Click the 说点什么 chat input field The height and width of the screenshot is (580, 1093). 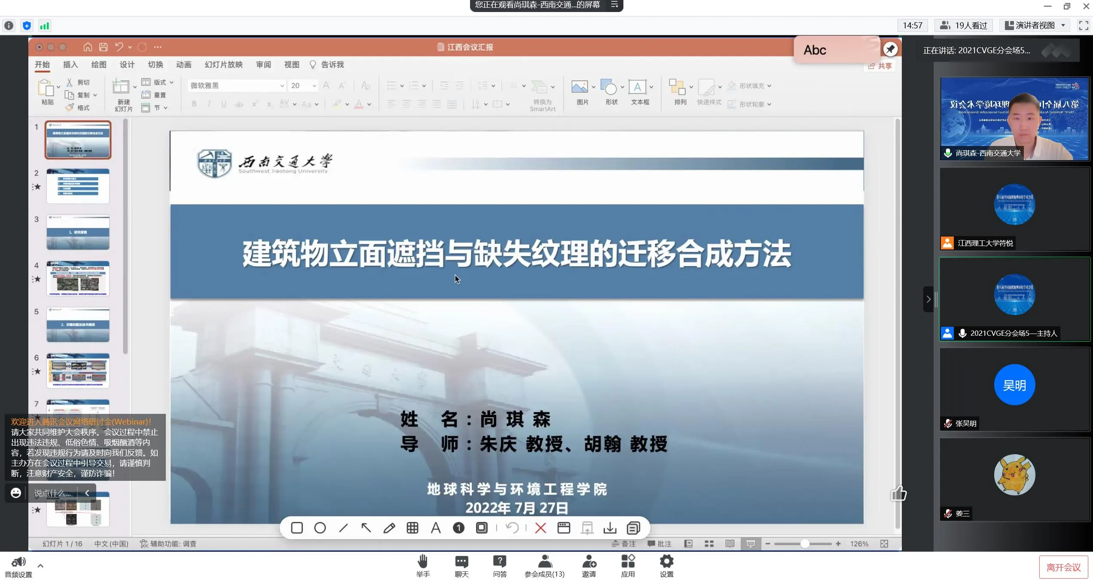click(x=53, y=493)
